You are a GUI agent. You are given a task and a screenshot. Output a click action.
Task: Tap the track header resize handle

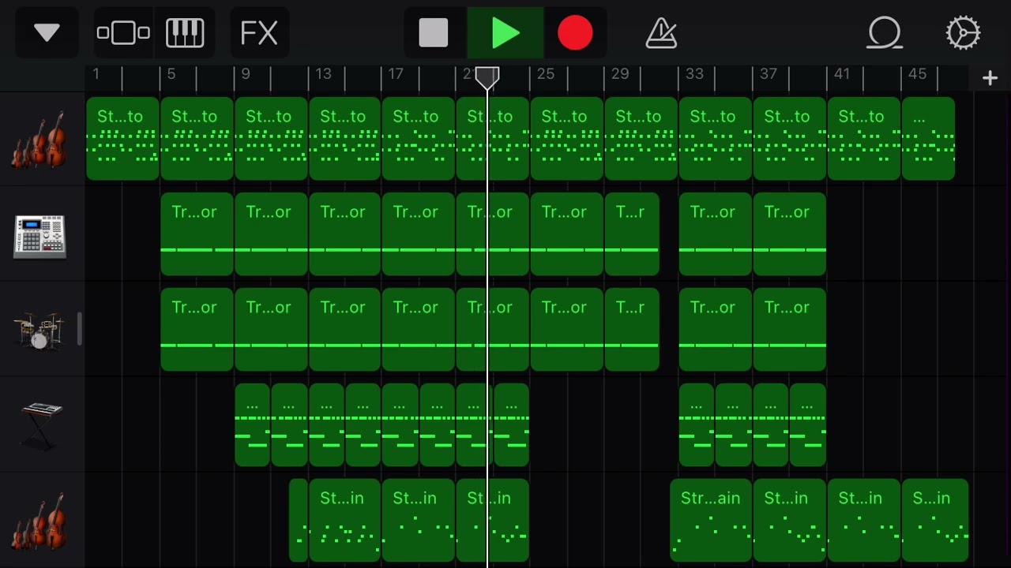point(79,329)
